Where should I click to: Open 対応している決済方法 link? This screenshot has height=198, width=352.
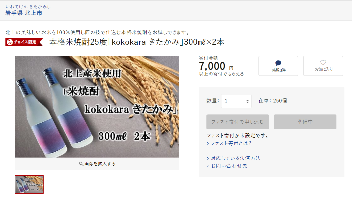235,158
